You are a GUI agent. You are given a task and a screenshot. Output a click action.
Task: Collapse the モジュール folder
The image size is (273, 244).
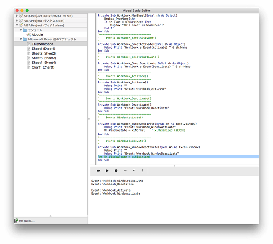(x=21, y=30)
